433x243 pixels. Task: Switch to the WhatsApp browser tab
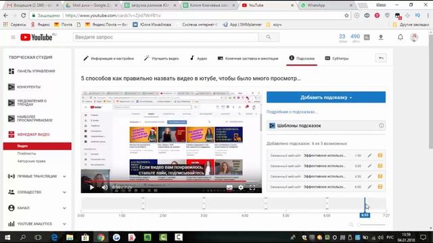point(327,5)
